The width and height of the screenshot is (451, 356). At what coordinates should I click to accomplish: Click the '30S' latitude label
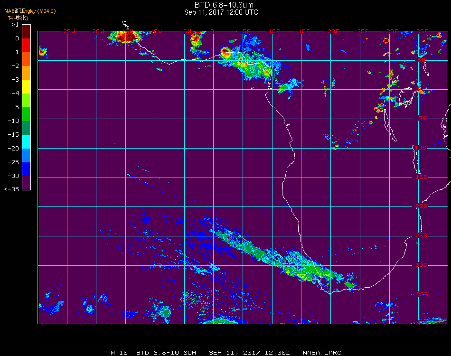(422, 265)
